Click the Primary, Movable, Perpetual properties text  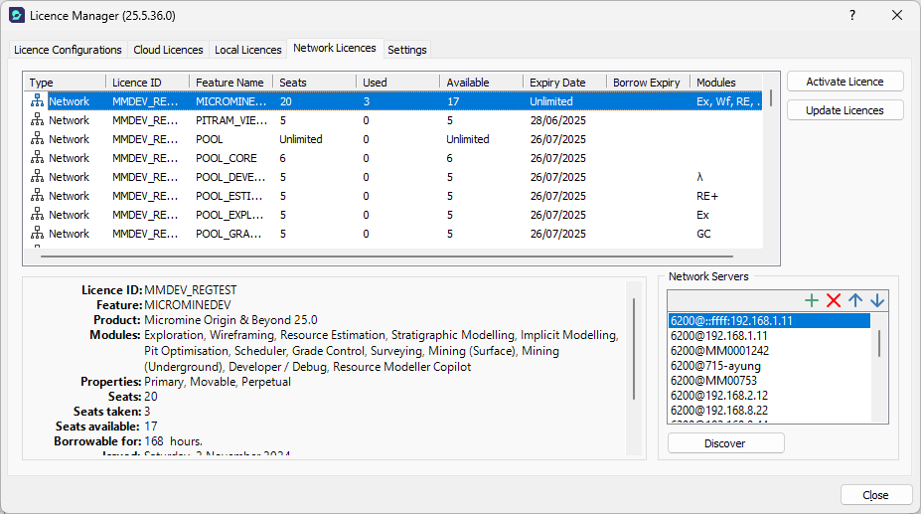click(x=218, y=381)
